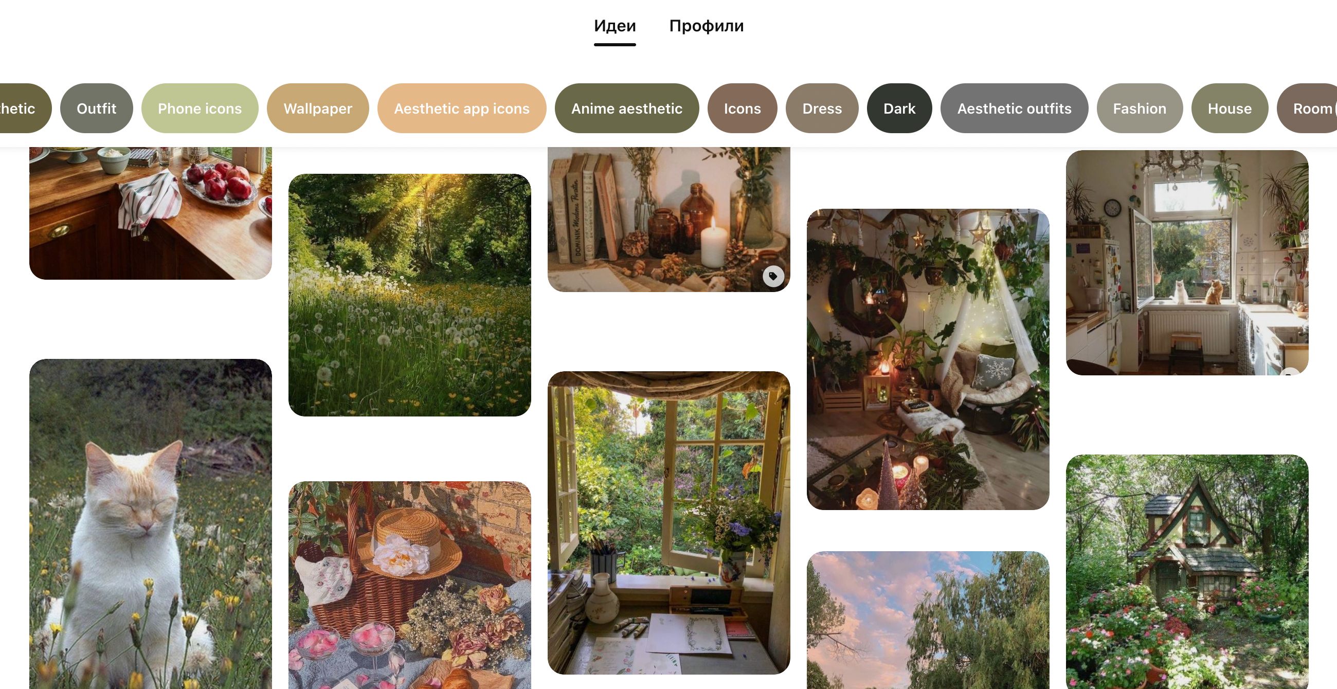Switch to the 'Идеи' tab

coord(615,25)
